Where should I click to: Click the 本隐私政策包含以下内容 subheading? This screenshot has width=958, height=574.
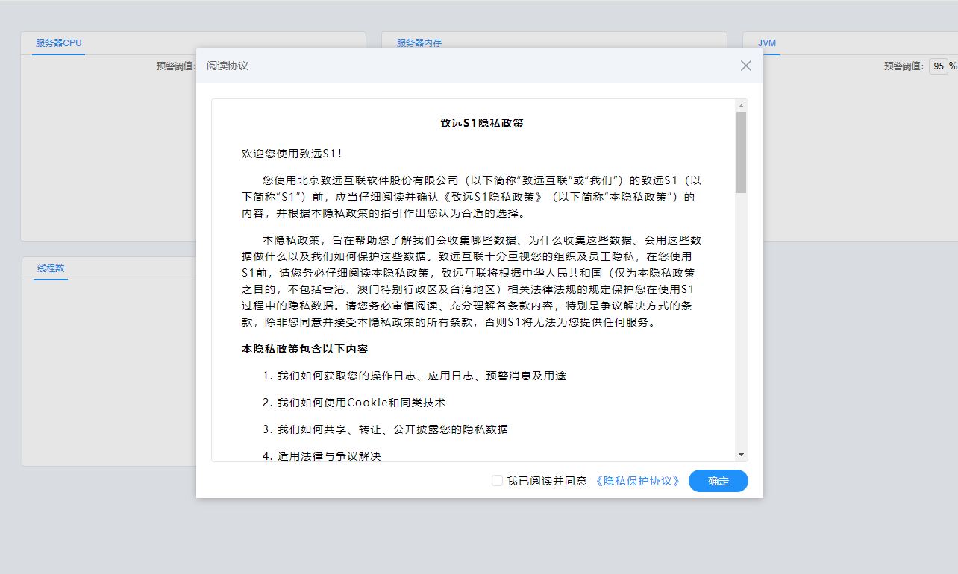pos(304,349)
